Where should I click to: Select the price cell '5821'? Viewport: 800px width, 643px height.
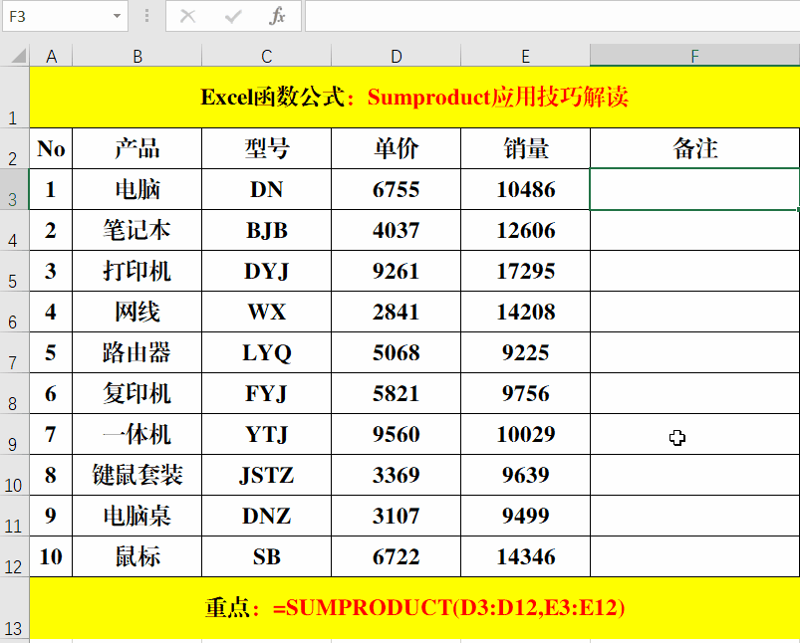[396, 393]
